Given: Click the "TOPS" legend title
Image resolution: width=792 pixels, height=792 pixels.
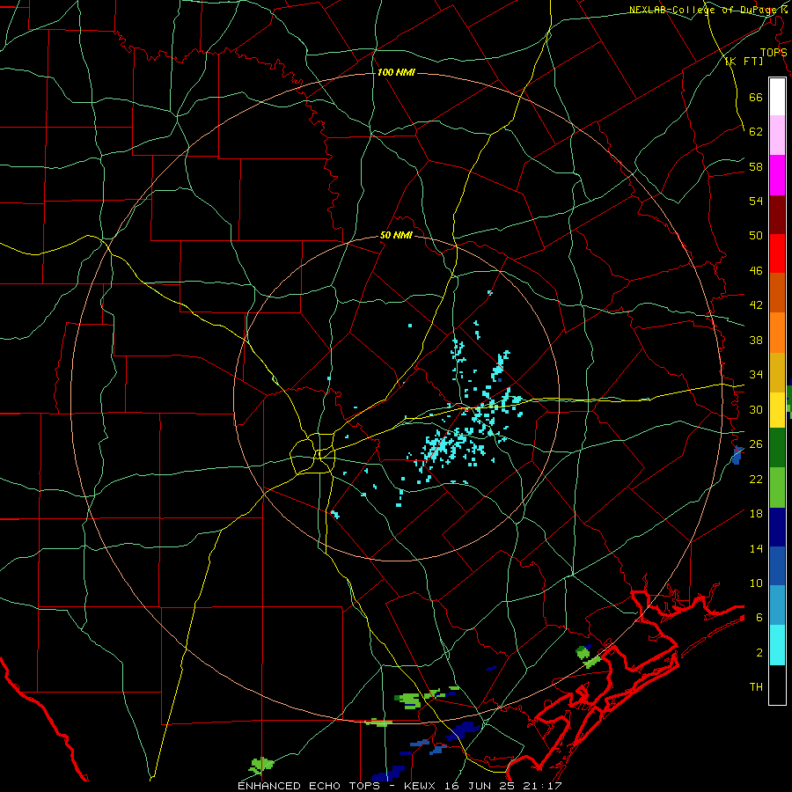Looking at the screenshot, I should [774, 52].
